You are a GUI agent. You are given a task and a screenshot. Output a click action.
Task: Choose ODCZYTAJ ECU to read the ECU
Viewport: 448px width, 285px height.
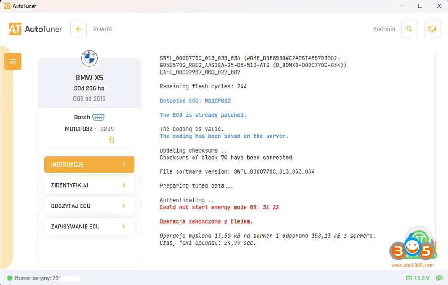click(89, 206)
